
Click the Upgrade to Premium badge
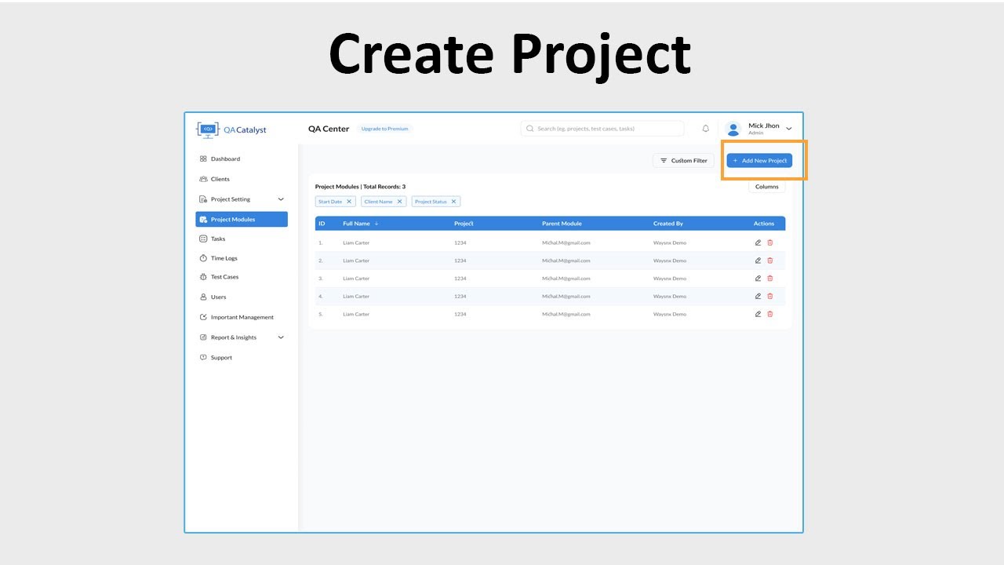coord(384,129)
